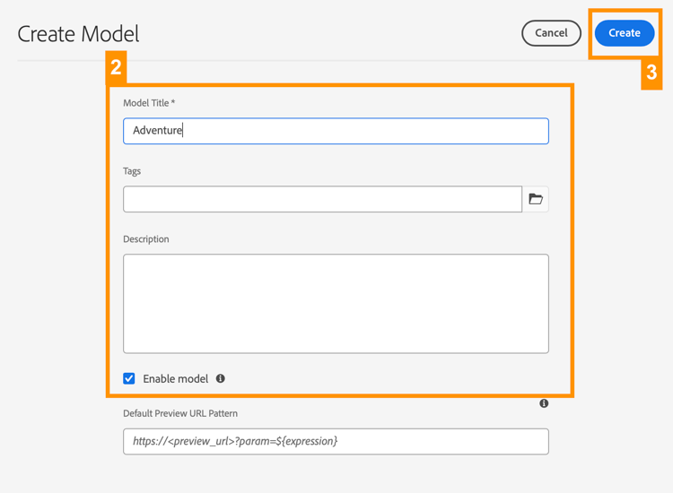Image resolution: width=673 pixels, height=493 pixels.
Task: Click inside the Description text area
Action: pyautogui.click(x=336, y=303)
